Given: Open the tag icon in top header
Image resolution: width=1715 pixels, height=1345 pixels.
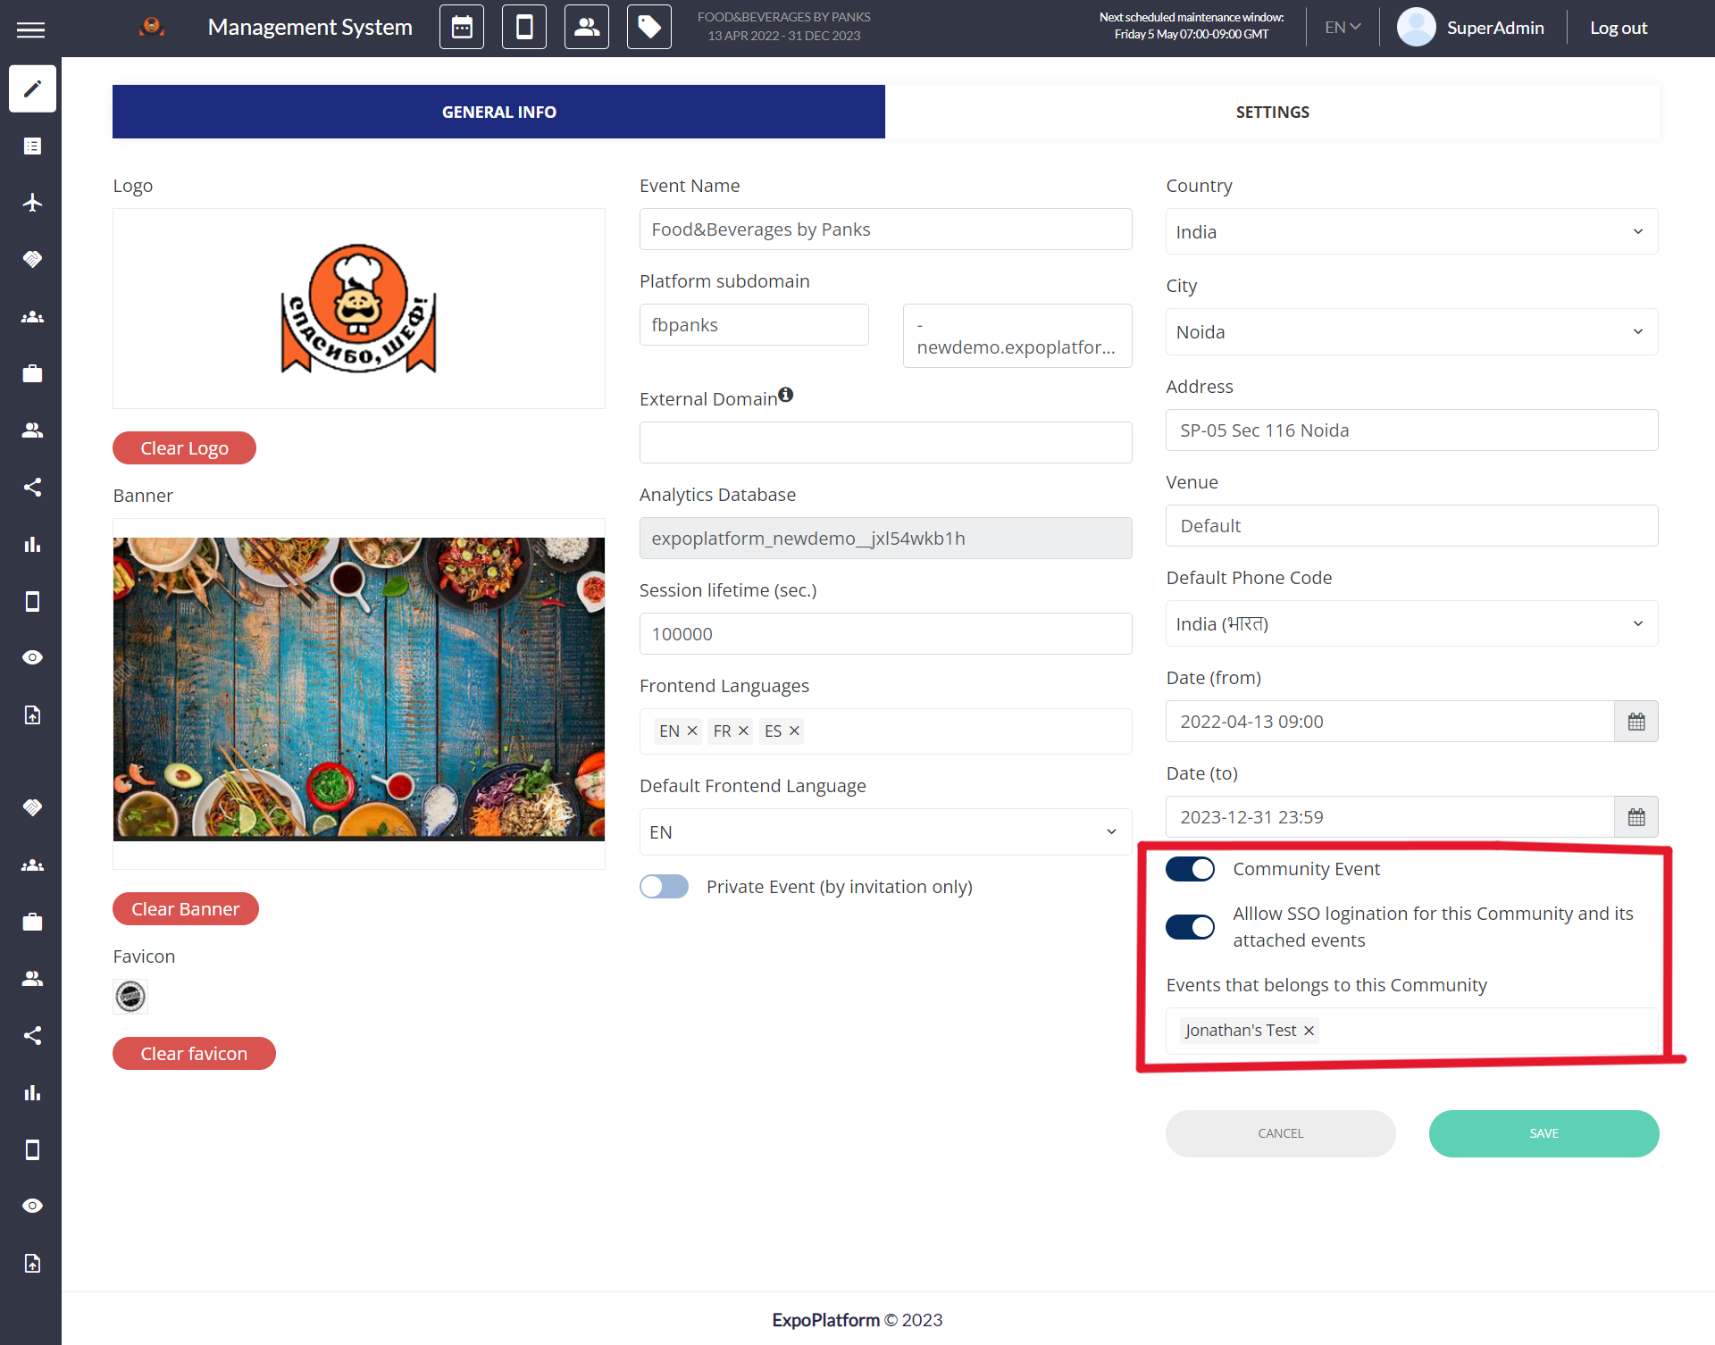Looking at the screenshot, I should [649, 27].
